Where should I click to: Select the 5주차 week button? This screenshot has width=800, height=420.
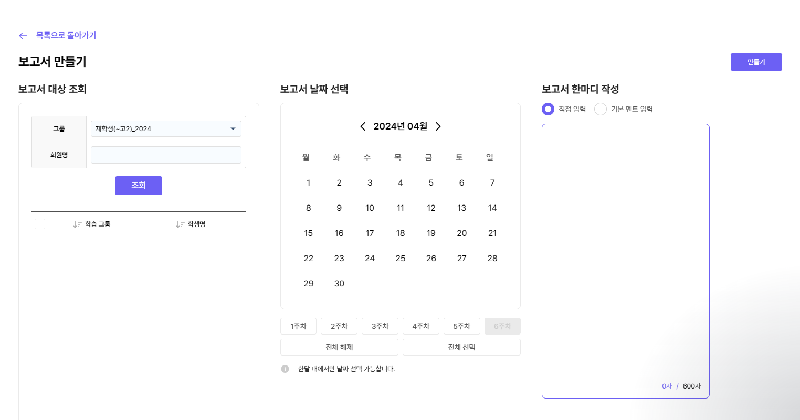click(462, 326)
